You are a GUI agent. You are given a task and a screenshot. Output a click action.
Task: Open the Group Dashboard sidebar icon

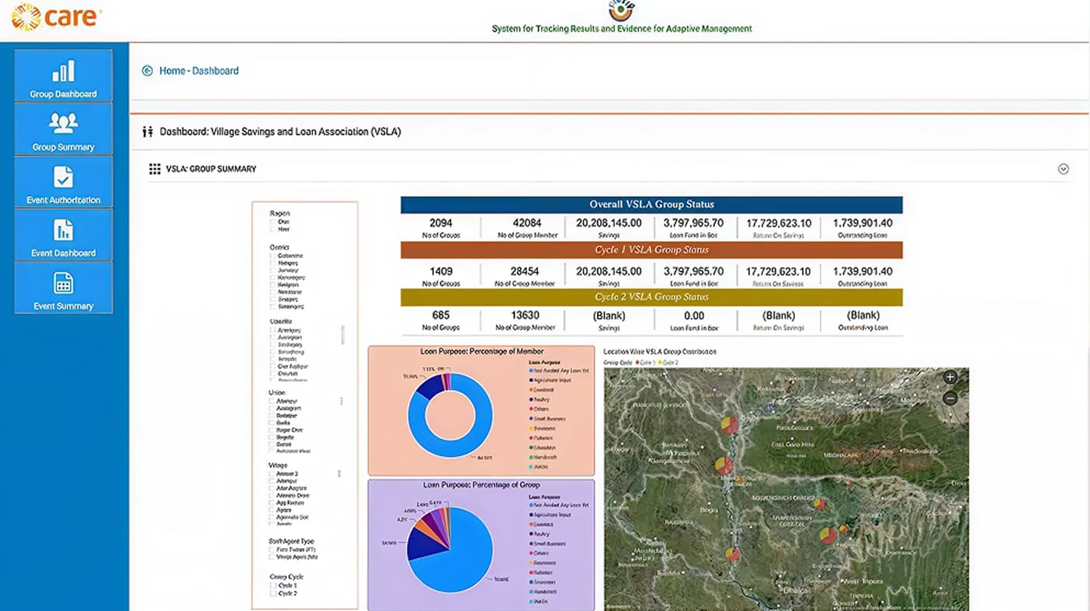point(63,75)
